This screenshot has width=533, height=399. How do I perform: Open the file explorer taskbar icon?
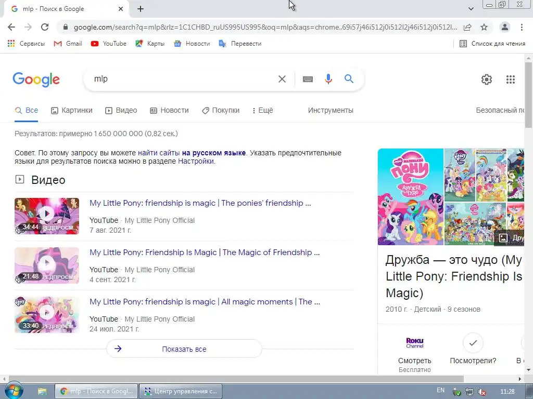(42, 391)
